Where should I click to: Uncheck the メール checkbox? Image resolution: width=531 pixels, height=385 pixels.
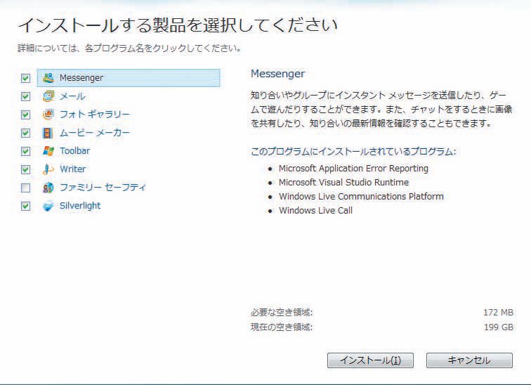coord(25,96)
